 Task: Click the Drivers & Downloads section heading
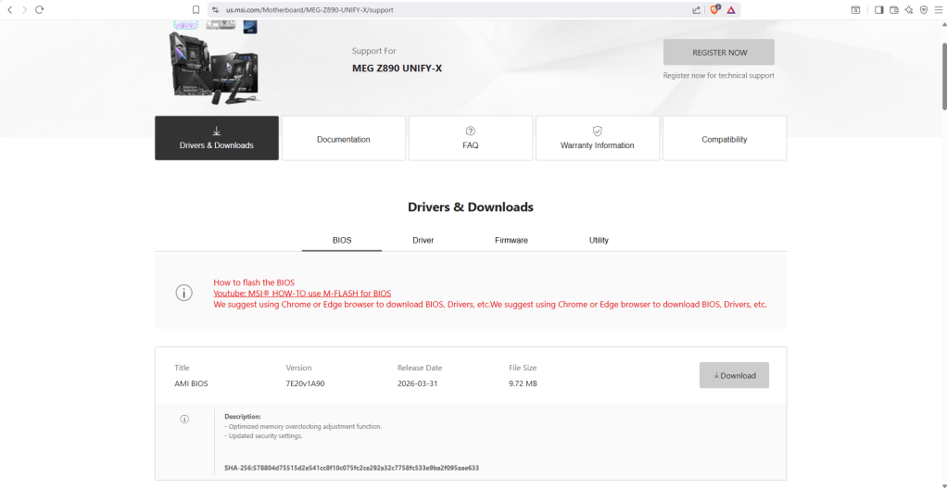pyautogui.click(x=471, y=207)
